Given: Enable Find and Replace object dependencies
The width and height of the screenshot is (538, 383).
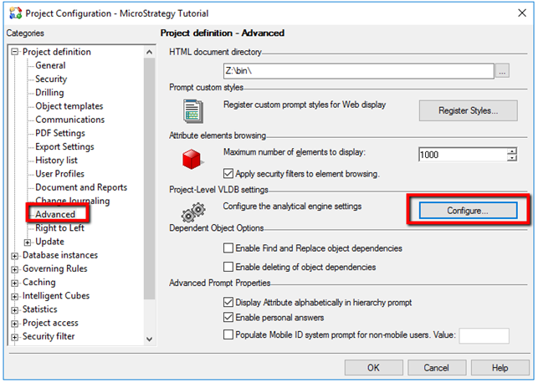Looking at the screenshot, I should click(229, 248).
